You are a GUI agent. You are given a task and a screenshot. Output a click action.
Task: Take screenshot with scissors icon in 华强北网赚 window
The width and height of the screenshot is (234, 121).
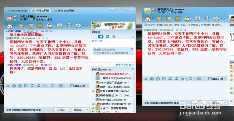(44, 86)
